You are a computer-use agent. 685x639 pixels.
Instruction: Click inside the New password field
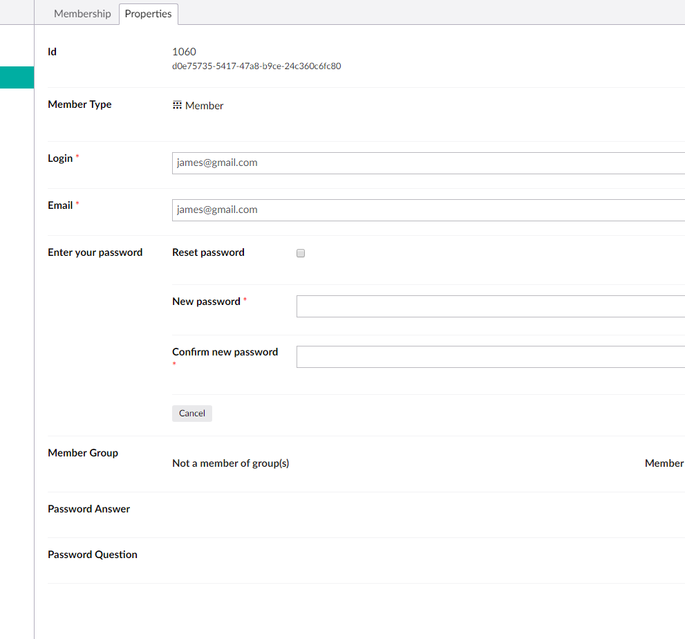point(484,306)
